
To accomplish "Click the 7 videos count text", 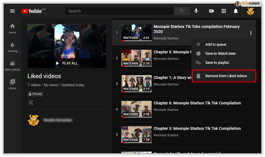I will pyautogui.click(x=34, y=85).
